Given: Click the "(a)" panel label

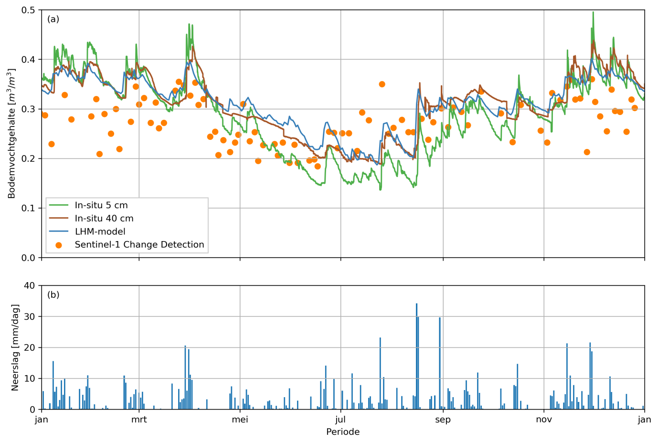Looking at the screenshot, I should click(x=53, y=19).
